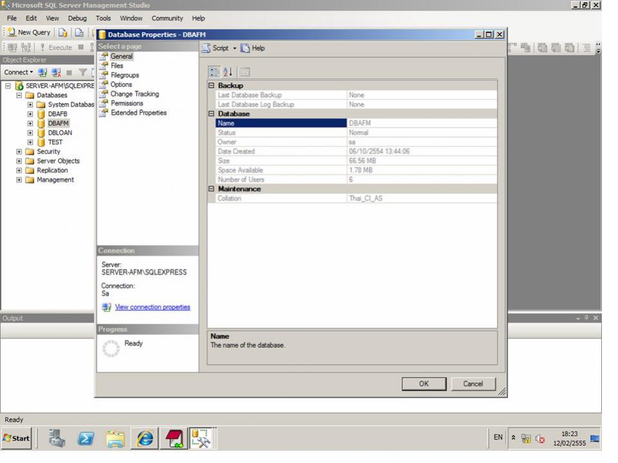Switch to the Files page

coord(117,66)
